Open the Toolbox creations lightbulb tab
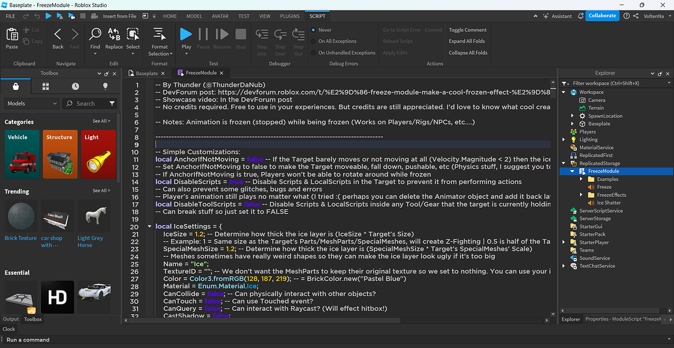This screenshot has width=674, height=348. click(x=105, y=87)
